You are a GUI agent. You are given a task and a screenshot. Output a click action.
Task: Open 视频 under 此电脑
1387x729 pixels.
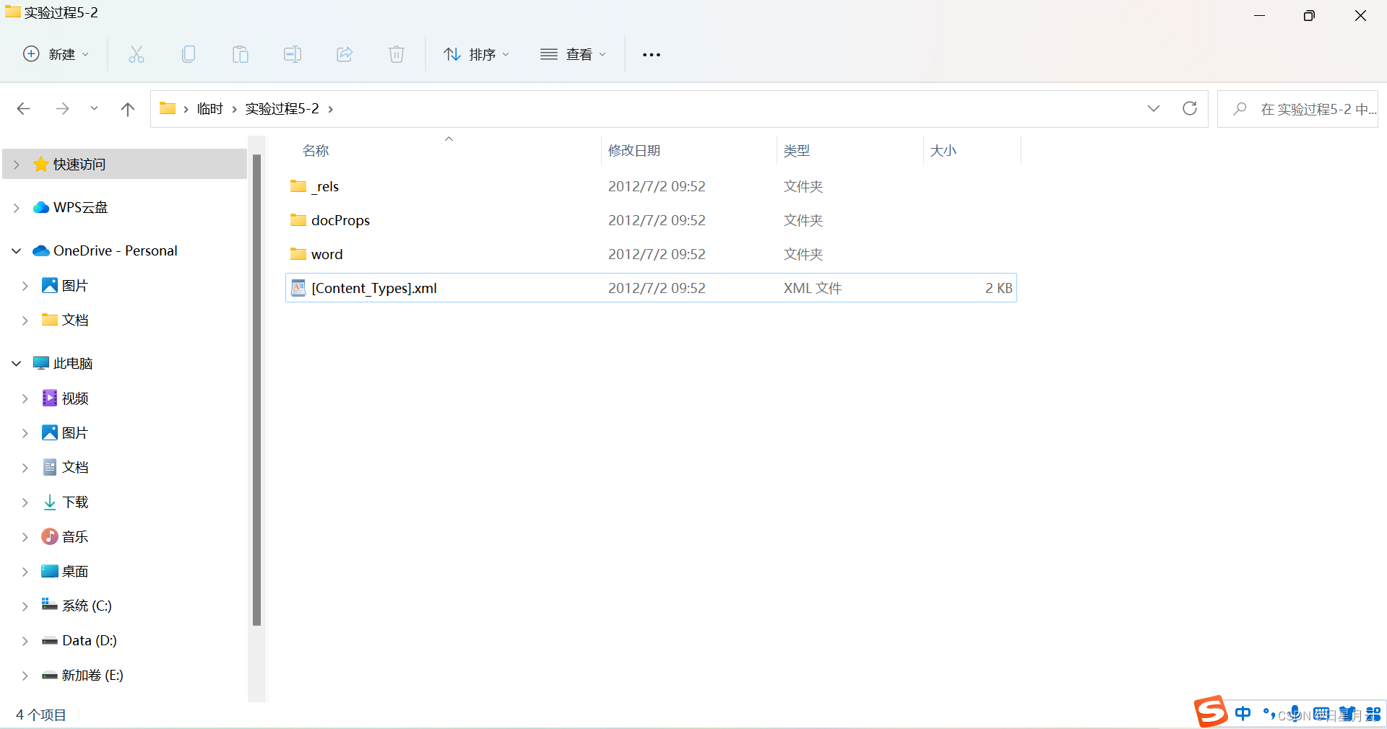click(x=75, y=398)
